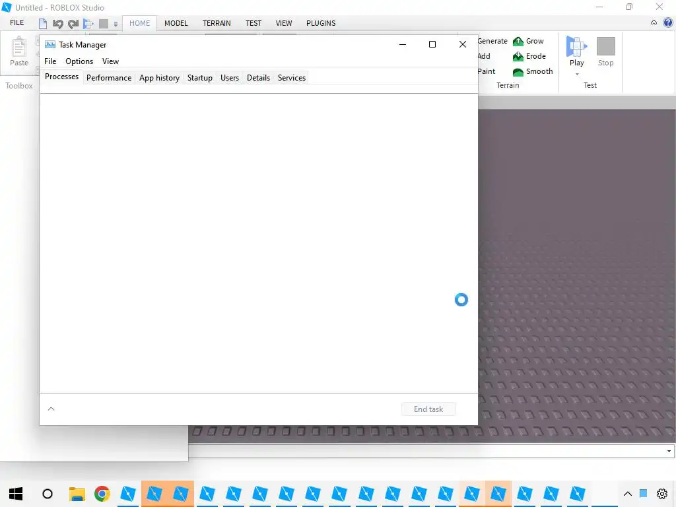Open the dropdown arrow below the Roblox viewport
Image resolution: width=676 pixels, height=507 pixels.
pos(669,451)
